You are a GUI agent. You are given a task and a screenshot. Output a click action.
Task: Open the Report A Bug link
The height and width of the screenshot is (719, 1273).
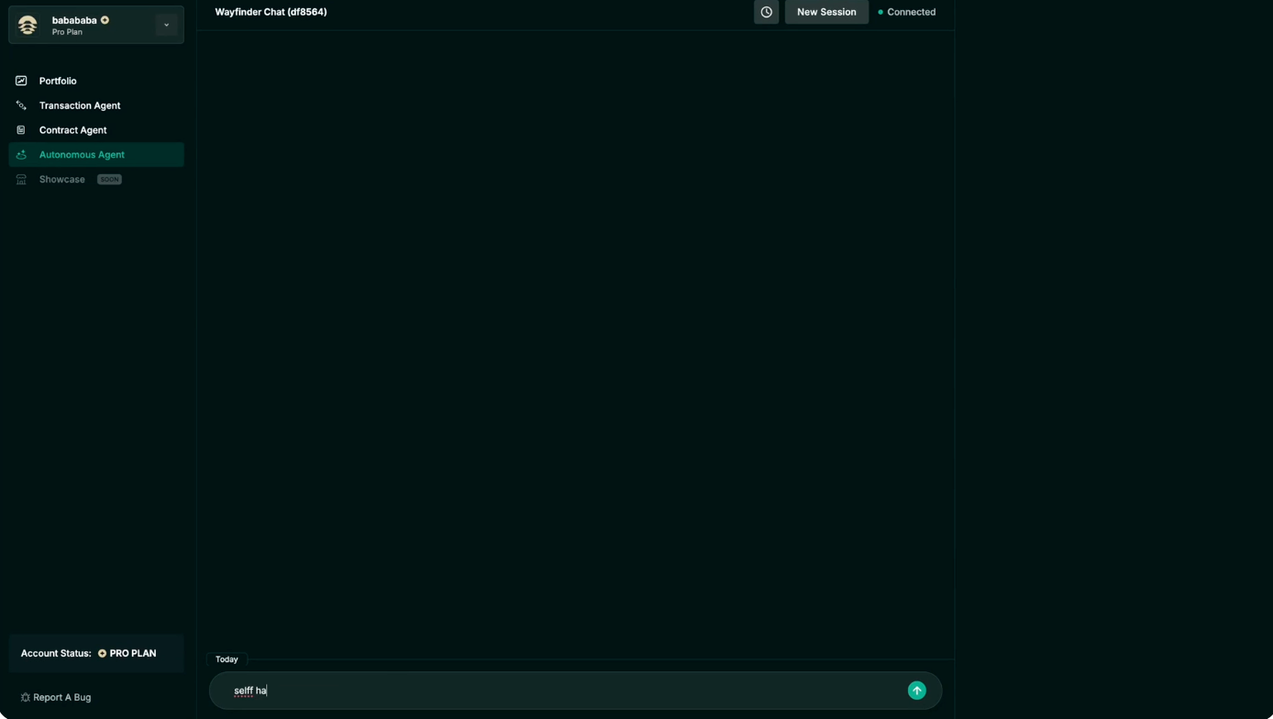click(61, 698)
